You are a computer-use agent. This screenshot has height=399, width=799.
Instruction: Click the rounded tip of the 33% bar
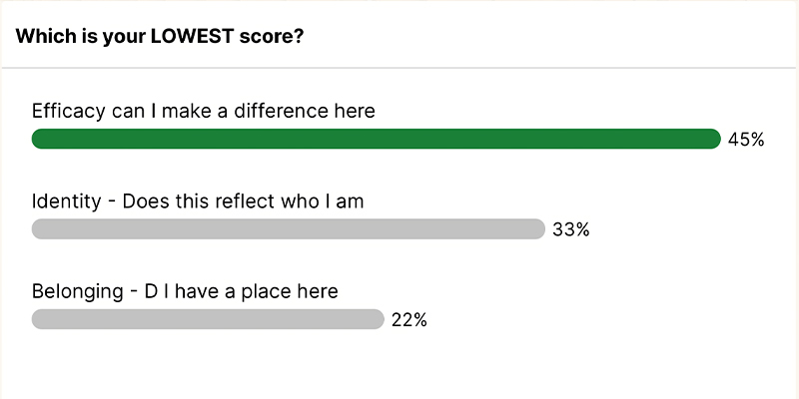pyautogui.click(x=537, y=229)
